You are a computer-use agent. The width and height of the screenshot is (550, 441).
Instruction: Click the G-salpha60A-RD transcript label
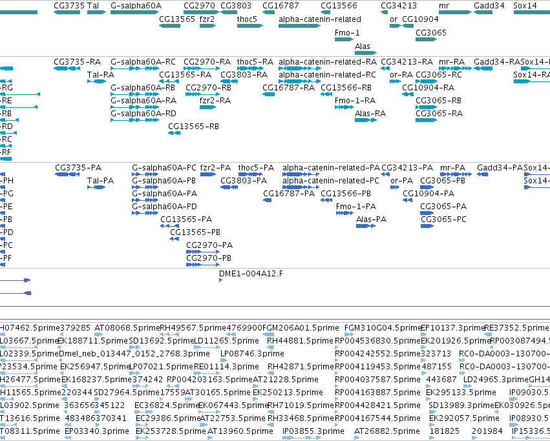point(143,113)
